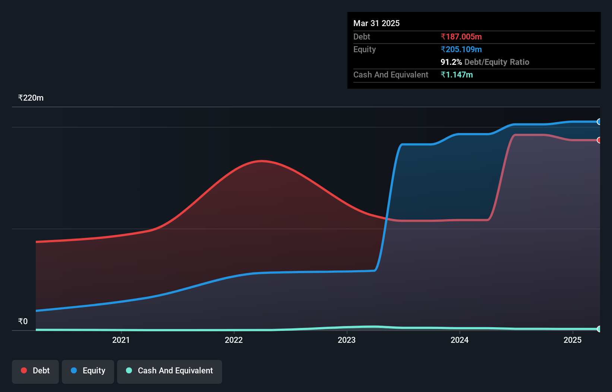Click the Cash And Equivalent tooltip label
This screenshot has width=612, height=392.
coord(391,75)
